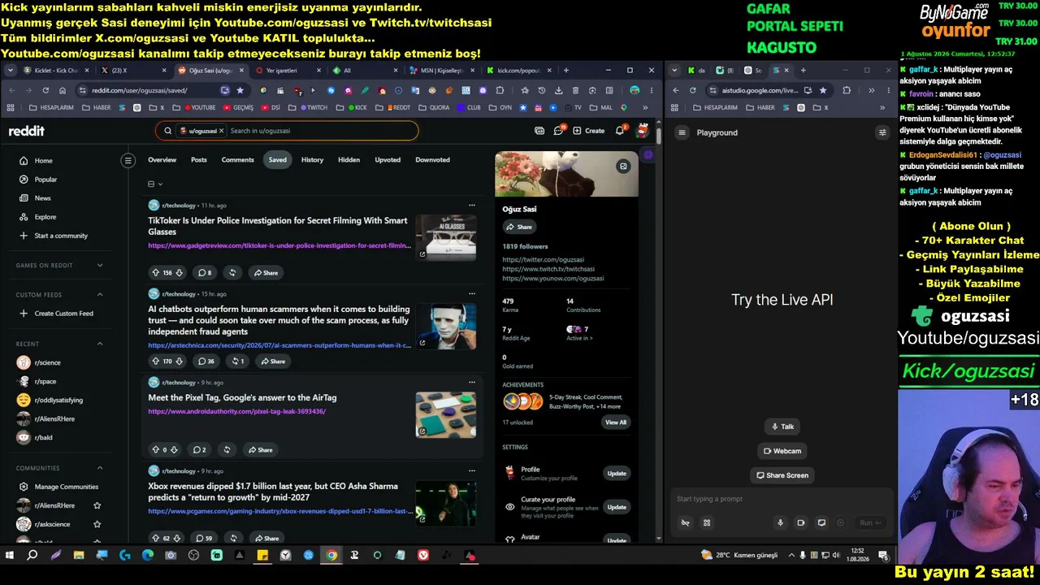1040x585 pixels.
Task: Focus the Search in u/oguzsasi field
Action: 322,130
